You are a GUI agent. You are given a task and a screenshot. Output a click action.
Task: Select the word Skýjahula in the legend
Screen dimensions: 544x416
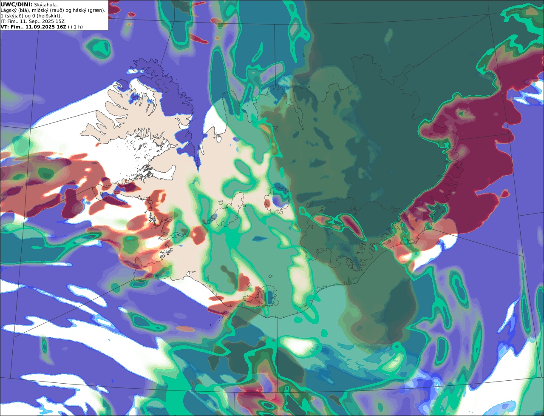(x=46, y=5)
